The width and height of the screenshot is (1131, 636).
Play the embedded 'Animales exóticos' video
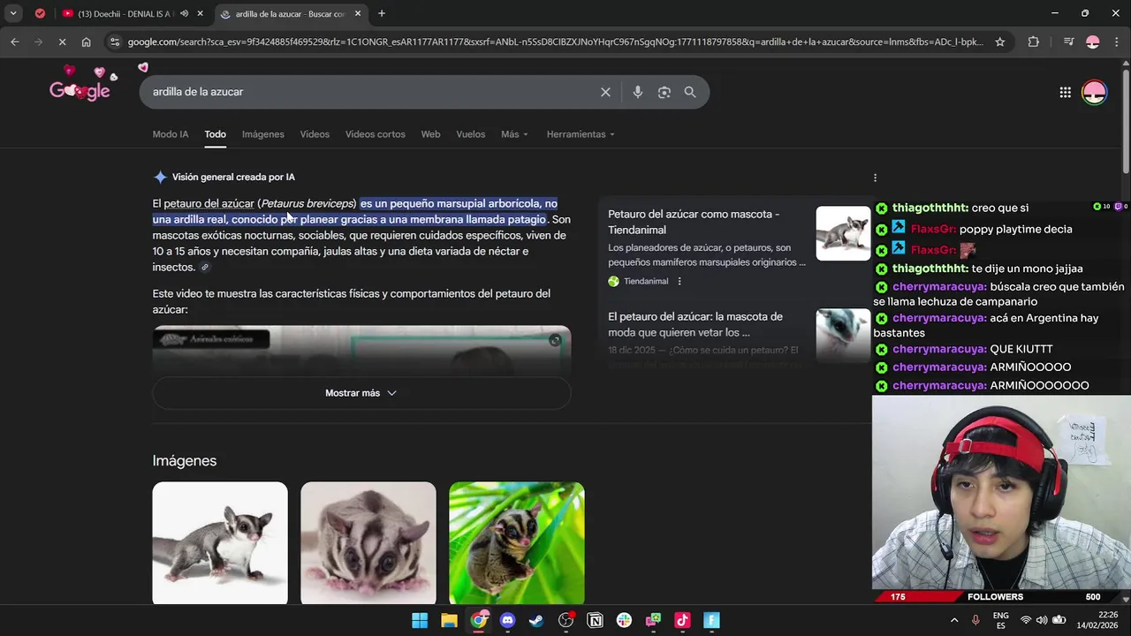click(361, 350)
